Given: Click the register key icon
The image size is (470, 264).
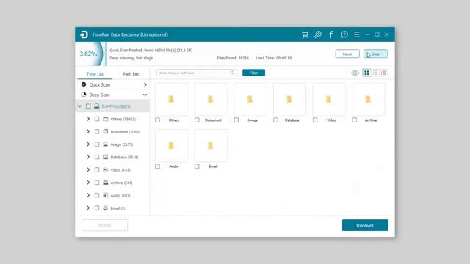Looking at the screenshot, I should click(318, 34).
